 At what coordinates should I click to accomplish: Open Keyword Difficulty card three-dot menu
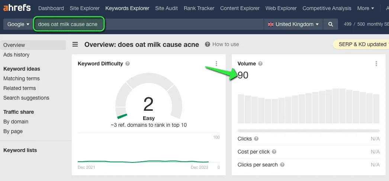click(216, 64)
